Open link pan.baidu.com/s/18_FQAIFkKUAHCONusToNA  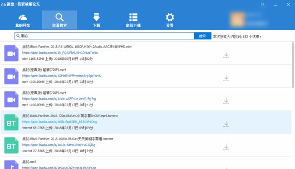[x=60, y=53]
